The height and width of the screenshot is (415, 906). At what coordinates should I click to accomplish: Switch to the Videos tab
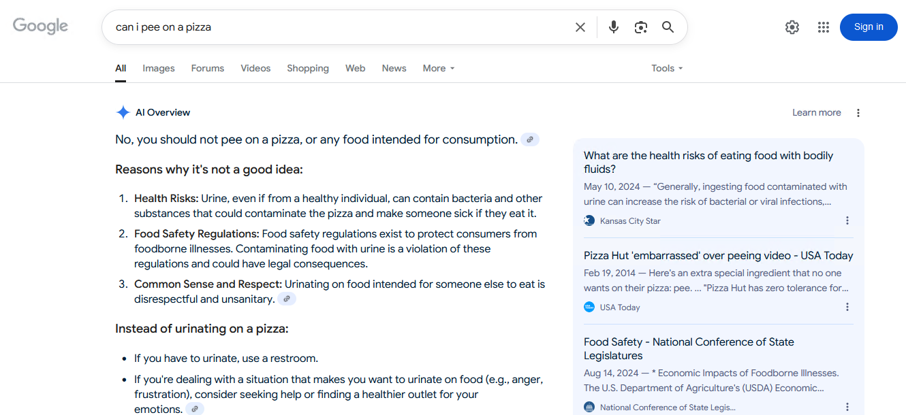(x=255, y=68)
